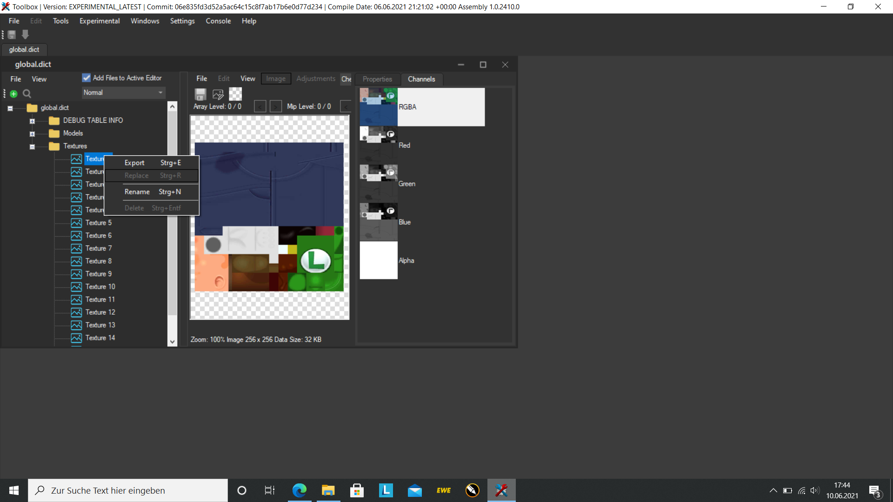Save the texture using the floppy disk icon
This screenshot has height=502, width=893.
200,94
